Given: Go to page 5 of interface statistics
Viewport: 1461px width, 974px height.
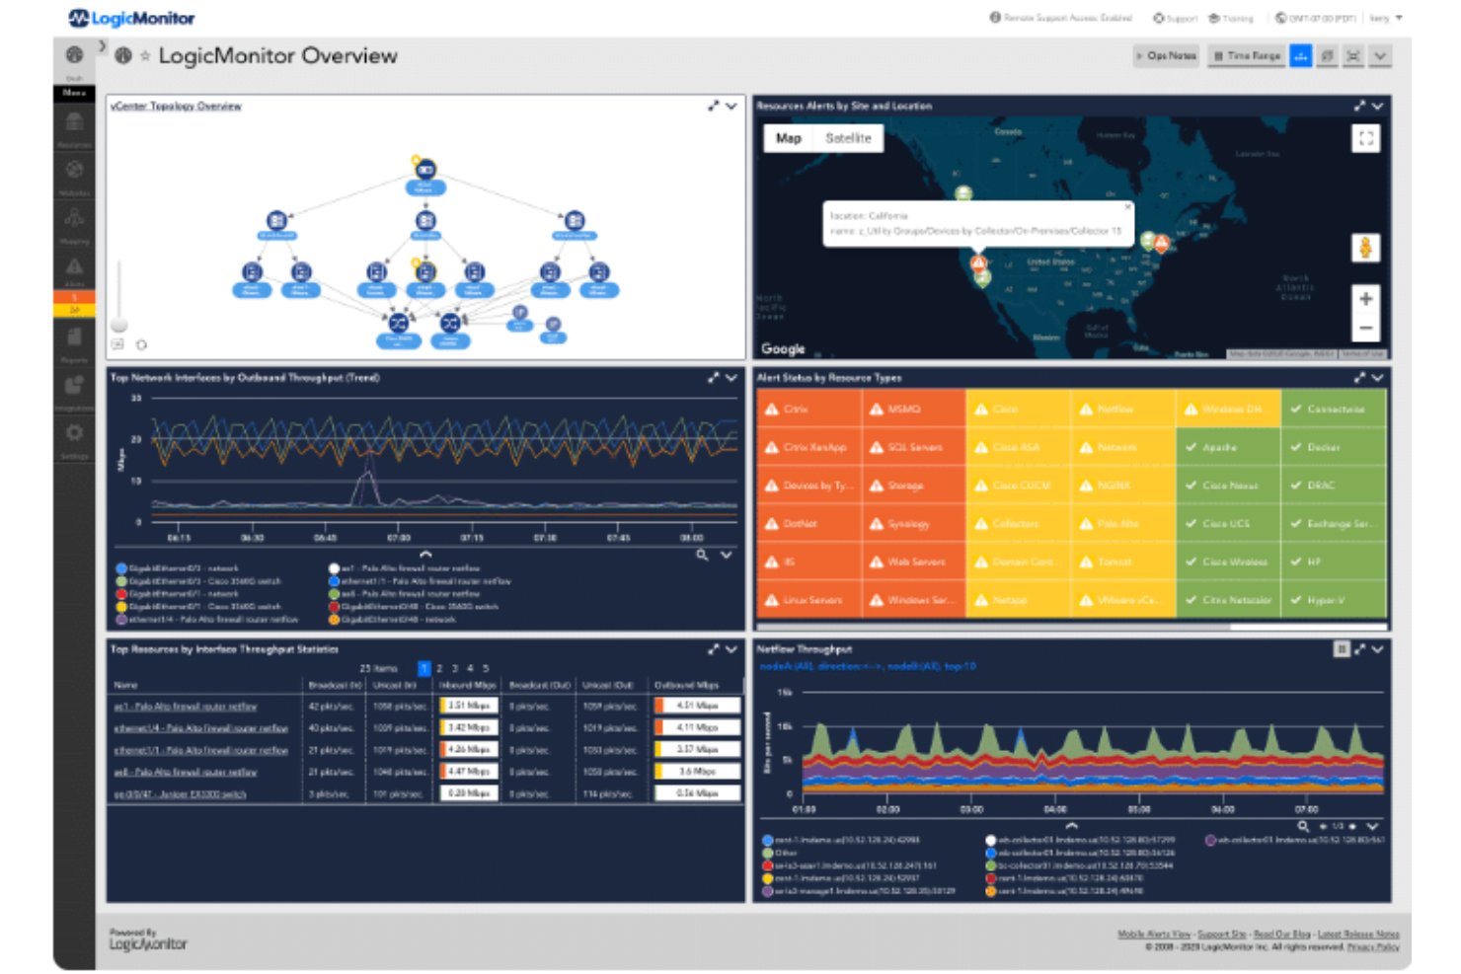Looking at the screenshot, I should 486,668.
